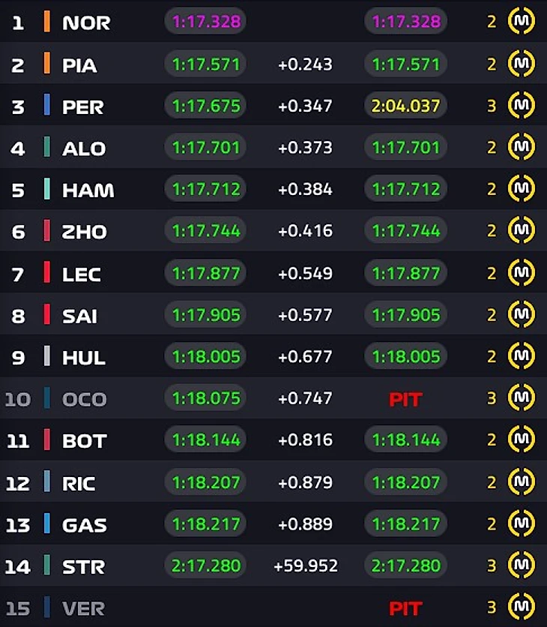Select driver name HUL
The image size is (547, 627).
tap(83, 357)
